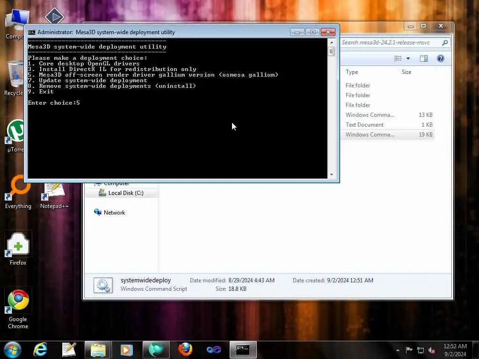
Task: Click the 'Enter choice:5' prompt line
Action: 54,103
